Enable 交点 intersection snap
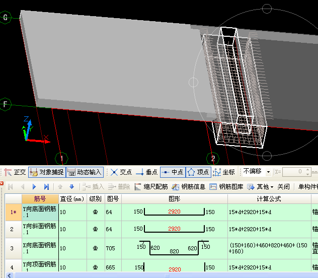318x278 pixels. tap(121, 172)
